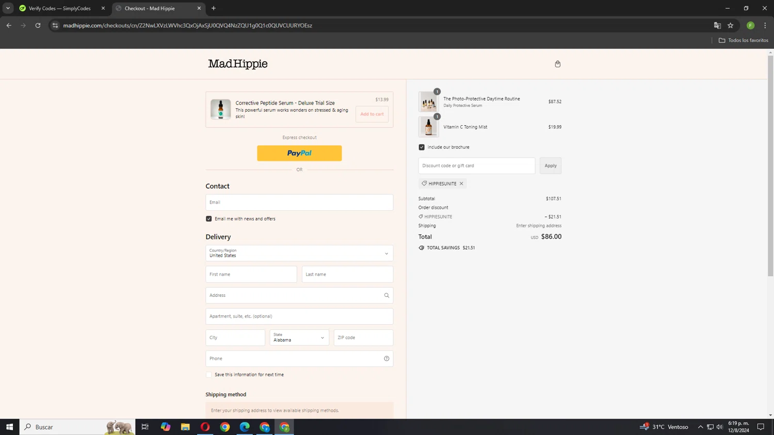Click the browser back arrow
Image resolution: width=774 pixels, height=435 pixels.
9,25
